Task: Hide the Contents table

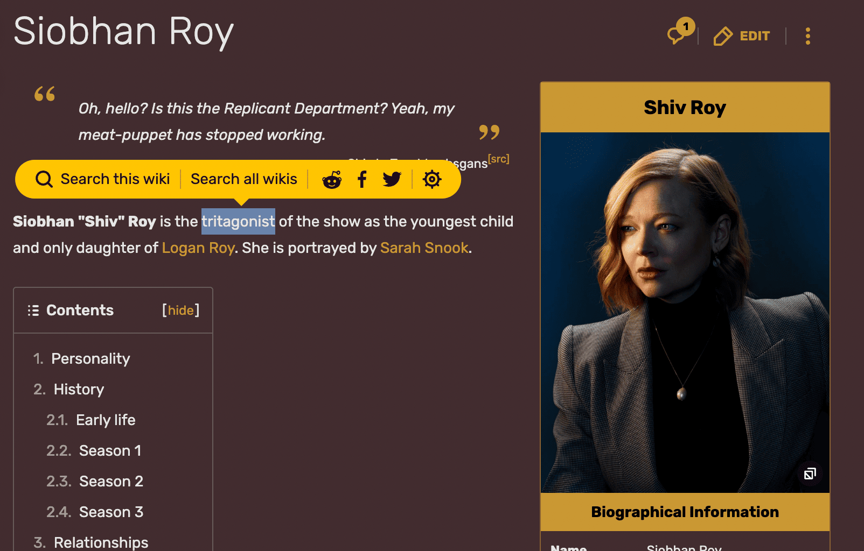Action: coord(180,310)
